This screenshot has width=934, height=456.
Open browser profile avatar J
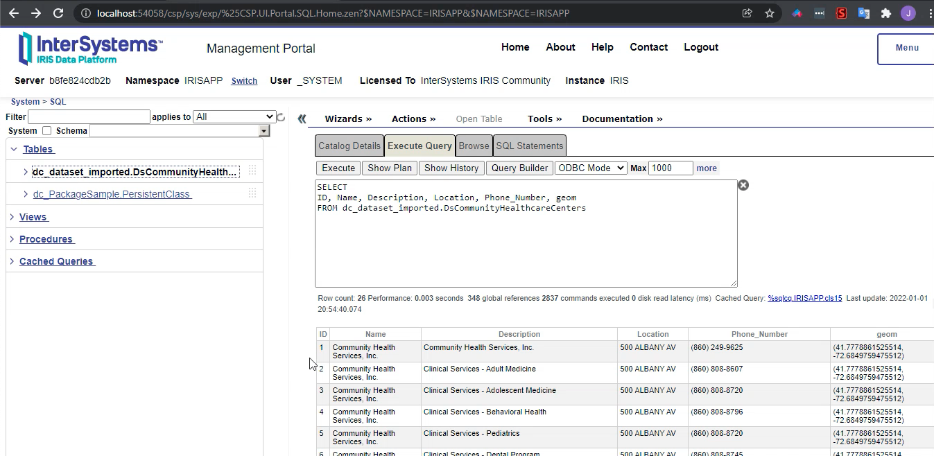[x=908, y=13]
